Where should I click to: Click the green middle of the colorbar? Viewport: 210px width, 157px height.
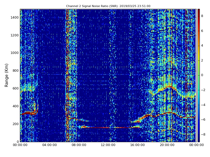[x=199, y=75]
